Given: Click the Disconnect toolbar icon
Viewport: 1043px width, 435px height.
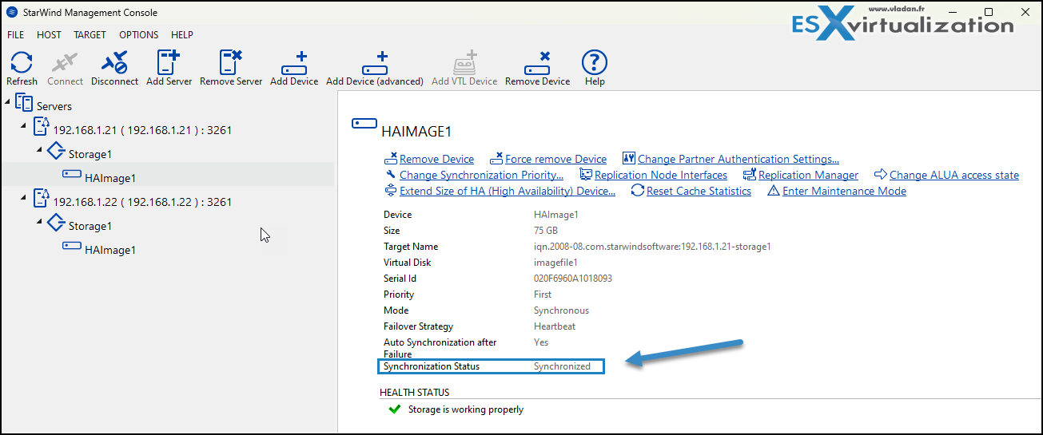Looking at the screenshot, I should pos(114,64).
